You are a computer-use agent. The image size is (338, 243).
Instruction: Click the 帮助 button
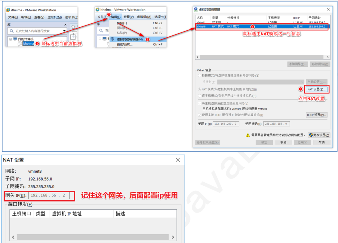point(321,142)
